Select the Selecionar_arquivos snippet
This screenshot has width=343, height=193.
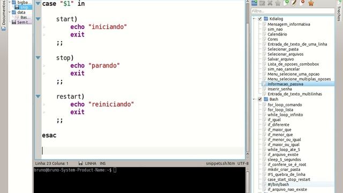coord(285,54)
